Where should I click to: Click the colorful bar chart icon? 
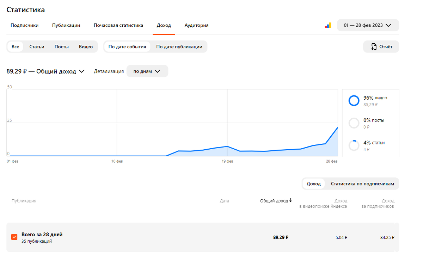pyautogui.click(x=328, y=25)
